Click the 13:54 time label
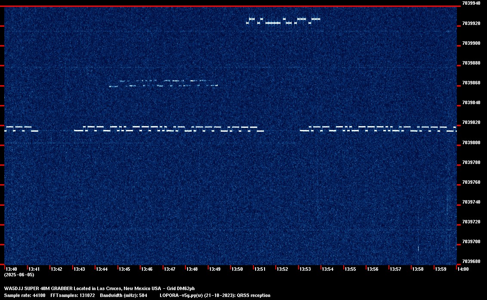Viewport: 487px width, 300px height. [328, 269]
